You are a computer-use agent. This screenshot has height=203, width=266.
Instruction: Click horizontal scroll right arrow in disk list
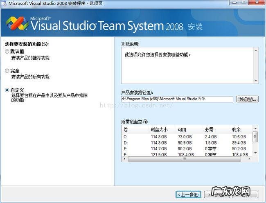click(x=249, y=159)
